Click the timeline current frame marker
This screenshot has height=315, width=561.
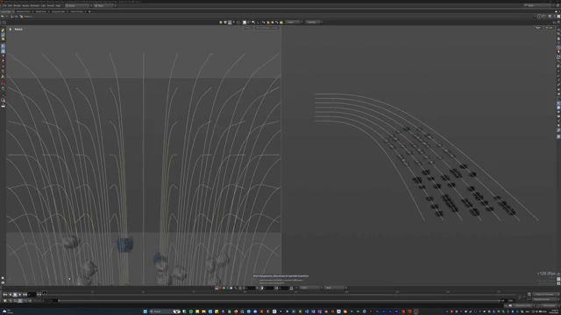45,293
